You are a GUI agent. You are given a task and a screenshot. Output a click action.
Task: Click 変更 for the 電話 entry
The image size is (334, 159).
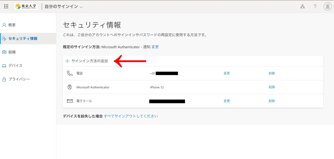(x=226, y=74)
